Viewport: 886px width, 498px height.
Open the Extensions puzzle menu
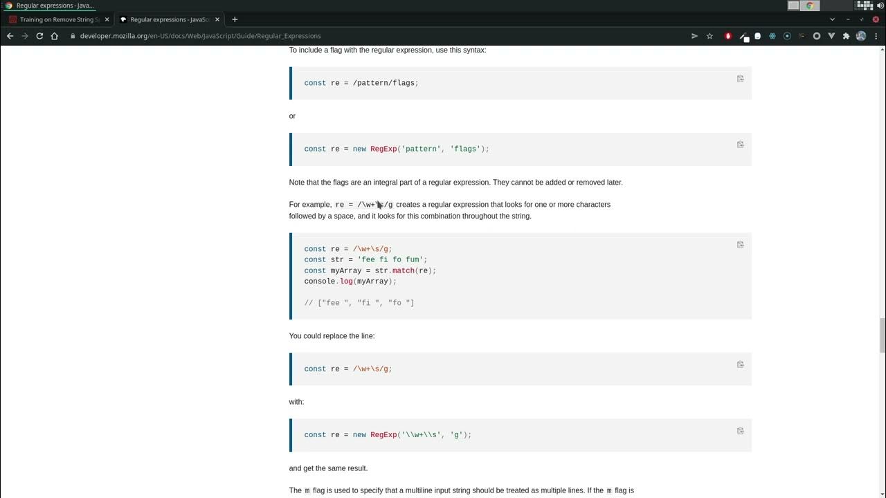click(846, 36)
